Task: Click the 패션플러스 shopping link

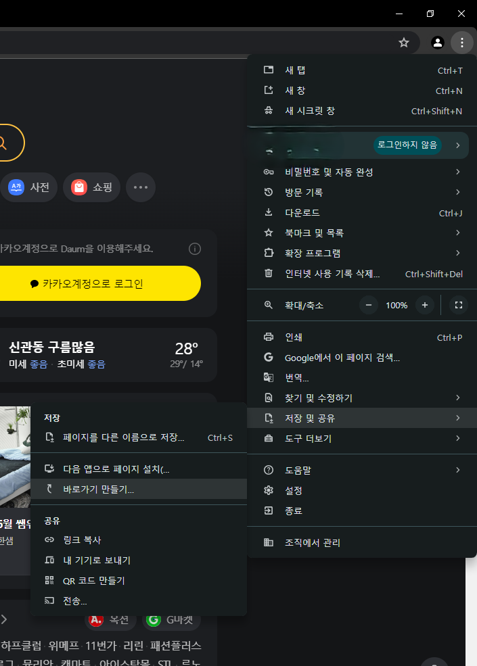Action: [x=176, y=646]
